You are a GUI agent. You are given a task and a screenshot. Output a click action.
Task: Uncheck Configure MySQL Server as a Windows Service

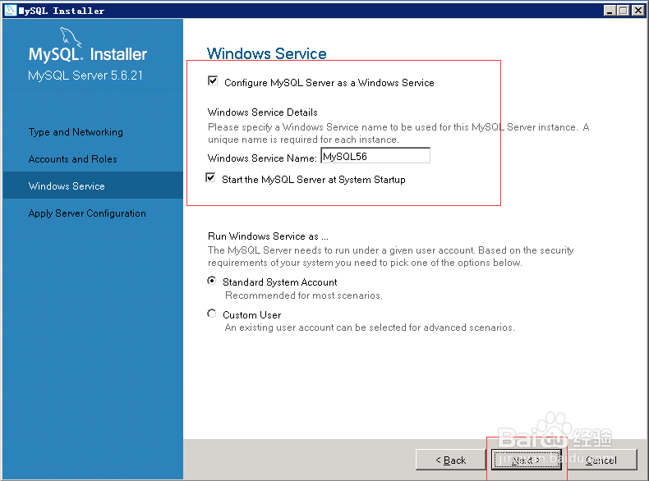click(x=213, y=80)
